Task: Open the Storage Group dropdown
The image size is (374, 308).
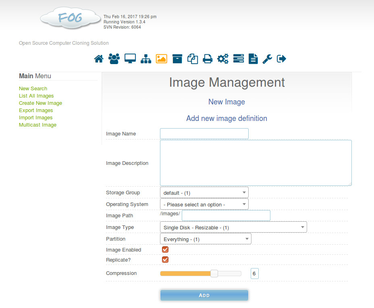Action: (204, 193)
